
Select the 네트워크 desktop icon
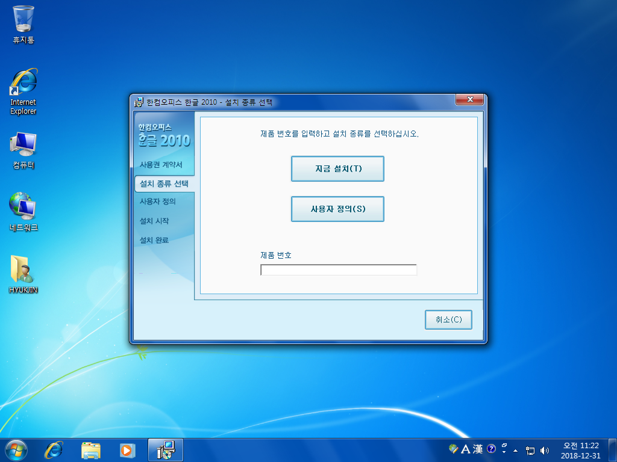[23, 212]
